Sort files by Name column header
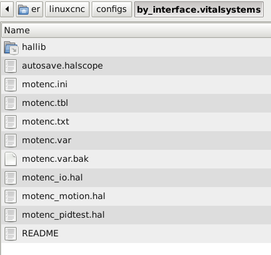 pos(136,31)
